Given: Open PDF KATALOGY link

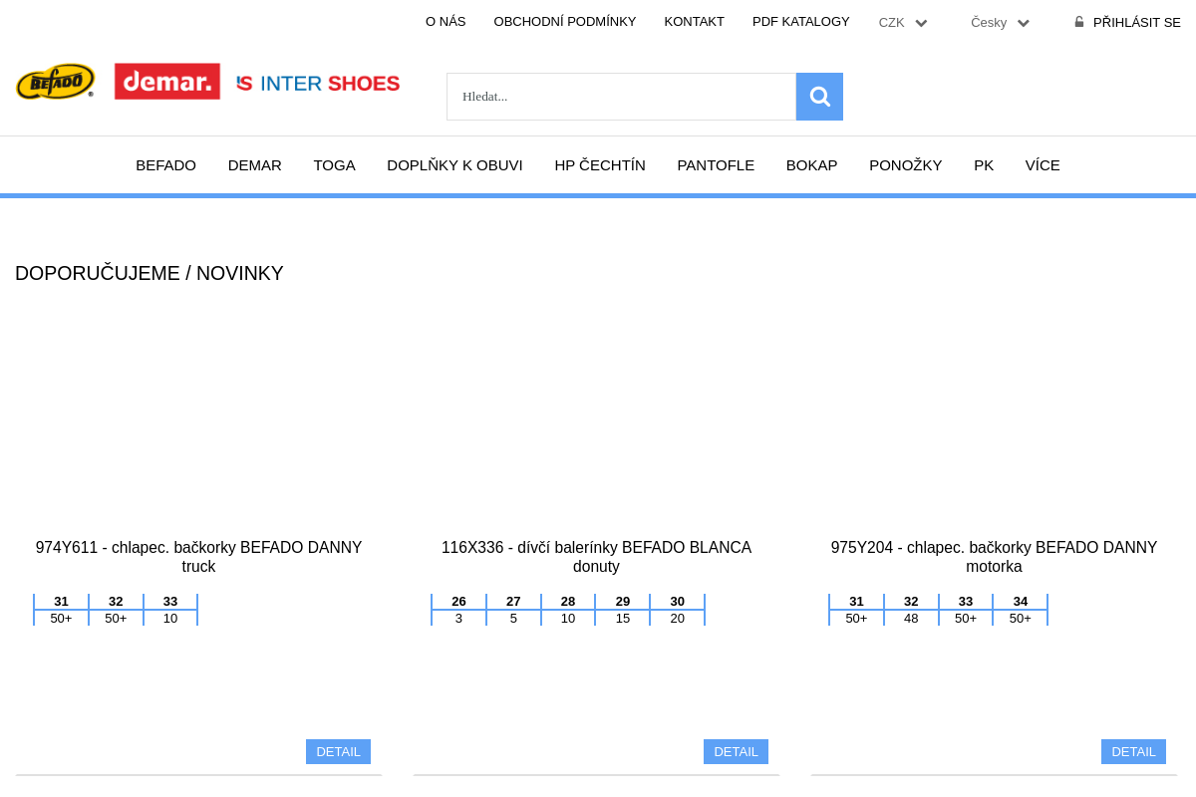Looking at the screenshot, I should (x=801, y=22).
